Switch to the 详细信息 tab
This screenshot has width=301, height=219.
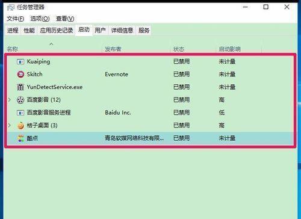[122, 31]
